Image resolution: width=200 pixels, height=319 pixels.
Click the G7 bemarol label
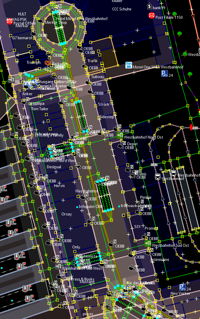22,38
